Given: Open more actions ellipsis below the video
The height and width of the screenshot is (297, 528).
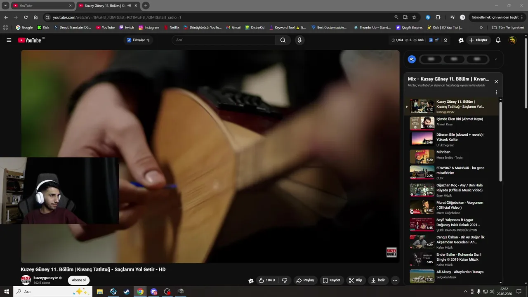Looking at the screenshot, I should tap(395, 280).
